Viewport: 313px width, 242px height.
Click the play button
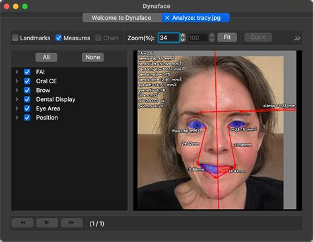47,223
